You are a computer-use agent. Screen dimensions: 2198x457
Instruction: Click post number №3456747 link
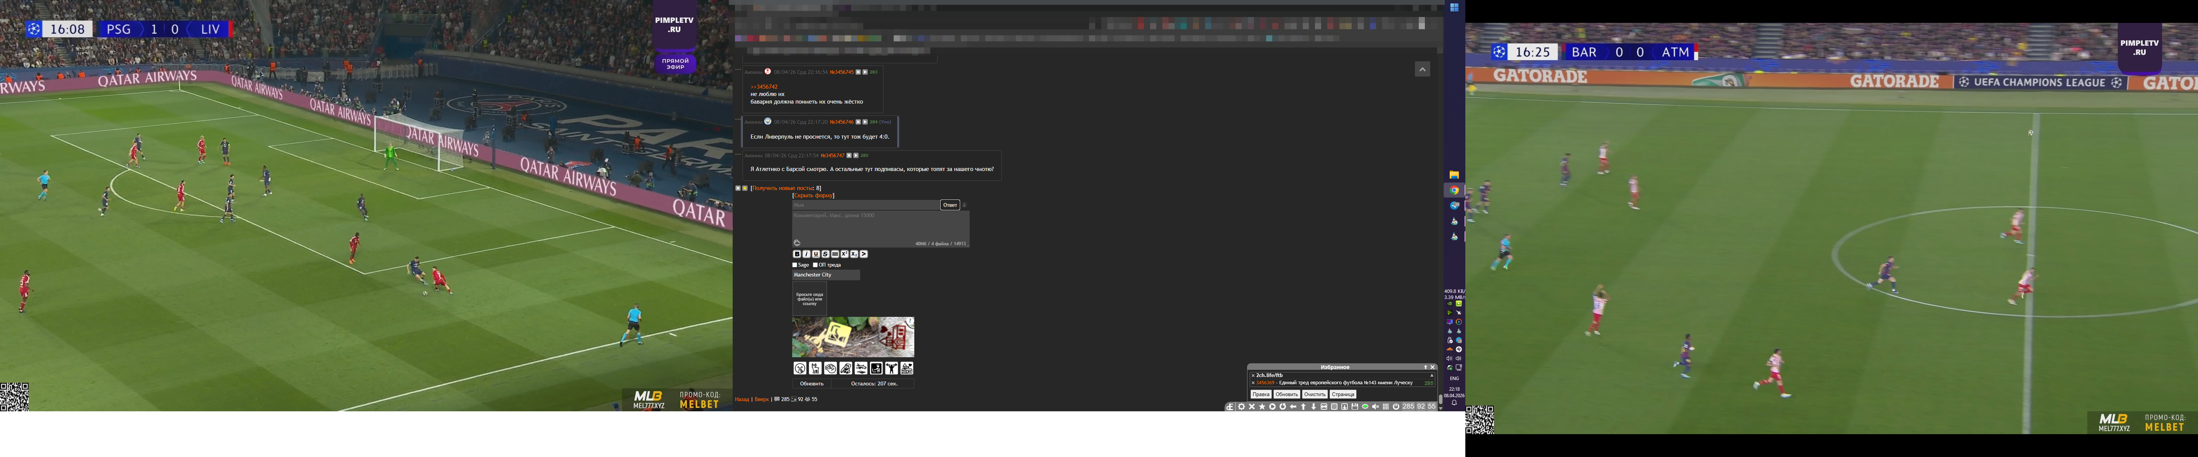point(832,156)
